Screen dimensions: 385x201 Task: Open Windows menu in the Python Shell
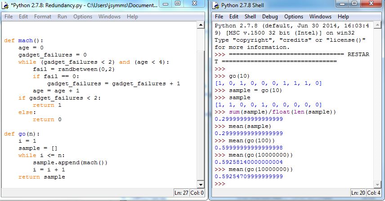(320, 17)
